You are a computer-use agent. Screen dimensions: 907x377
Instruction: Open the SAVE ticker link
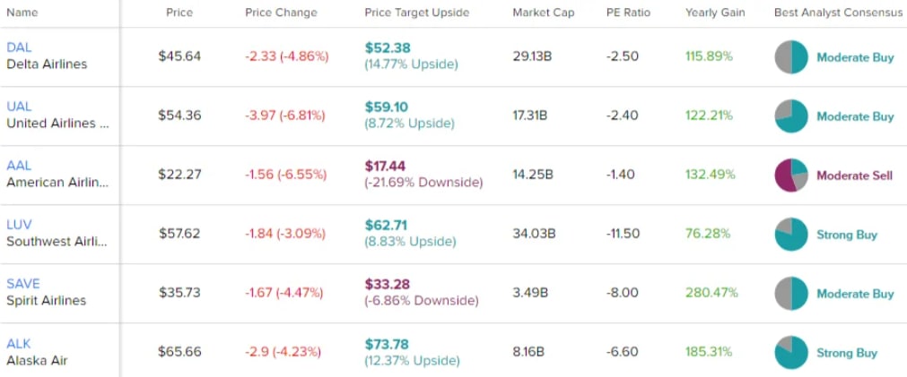point(23,284)
